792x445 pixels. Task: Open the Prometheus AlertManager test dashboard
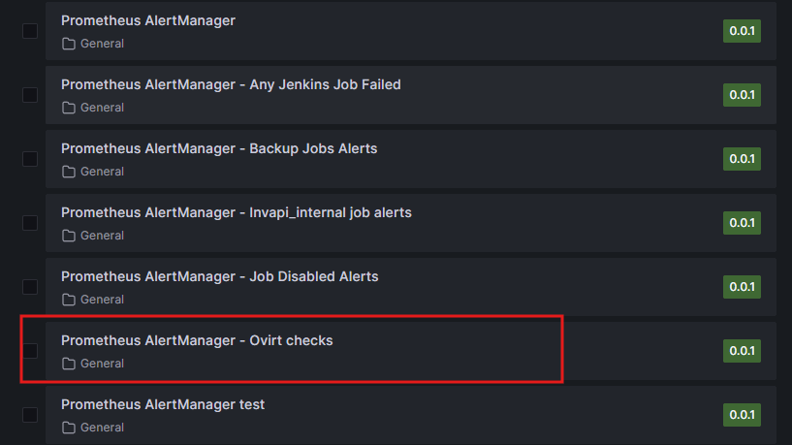click(x=163, y=404)
